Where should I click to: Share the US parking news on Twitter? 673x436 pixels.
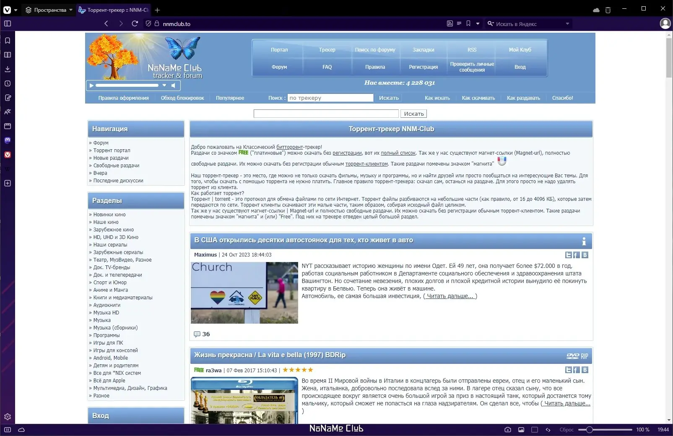coord(569,255)
